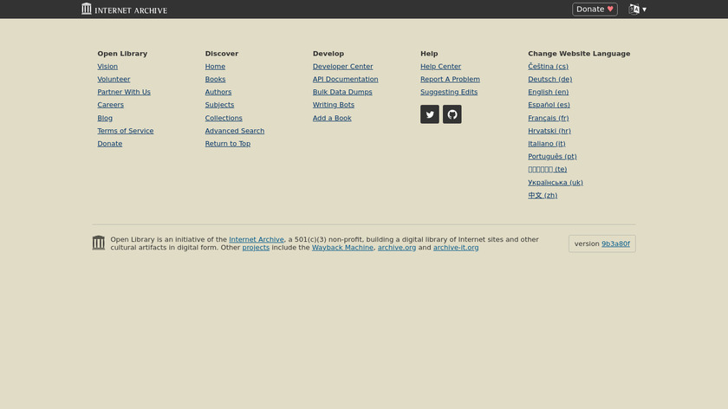The image size is (728, 409).
Task: Open the language selector dropdown in top bar
Action: click(638, 10)
